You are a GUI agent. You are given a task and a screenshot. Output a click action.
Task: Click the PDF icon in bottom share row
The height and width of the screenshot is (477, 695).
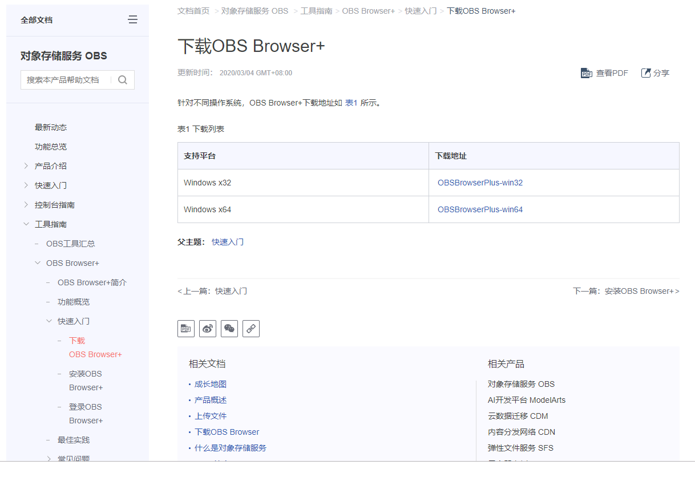pyautogui.click(x=186, y=328)
